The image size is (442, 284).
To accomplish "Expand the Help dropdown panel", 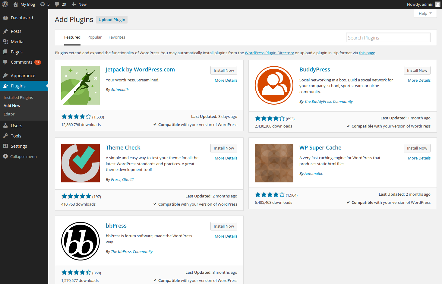I will (x=425, y=13).
